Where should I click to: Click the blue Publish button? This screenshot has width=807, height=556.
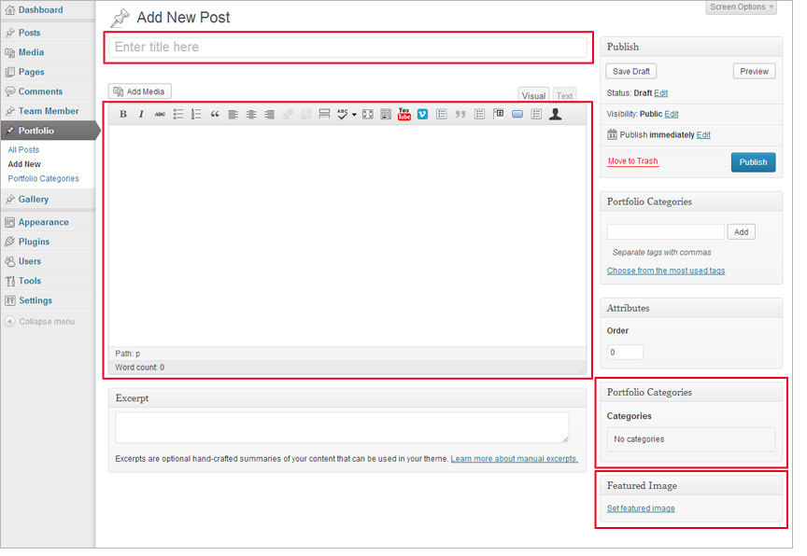pyautogui.click(x=753, y=162)
